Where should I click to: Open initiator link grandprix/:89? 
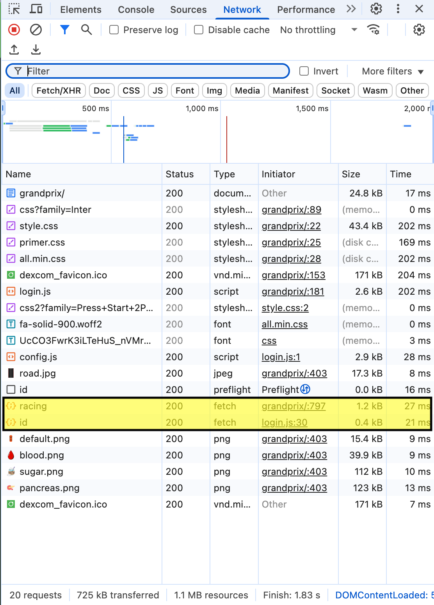click(292, 210)
